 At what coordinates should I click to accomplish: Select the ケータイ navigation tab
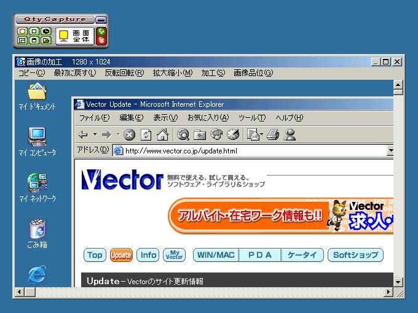pyautogui.click(x=302, y=255)
